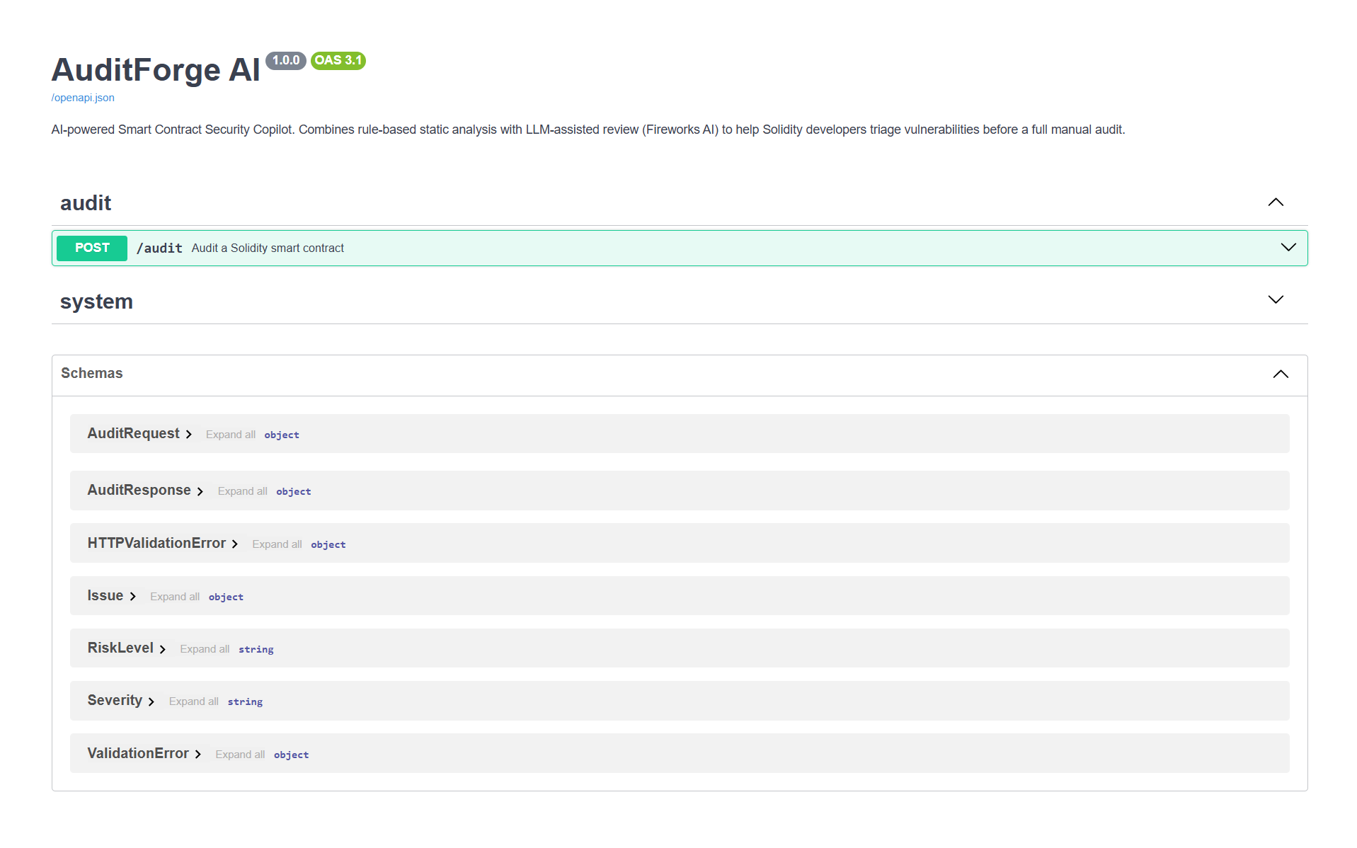1357x848 pixels.
Task: Expand the system section chevron
Action: (1275, 300)
